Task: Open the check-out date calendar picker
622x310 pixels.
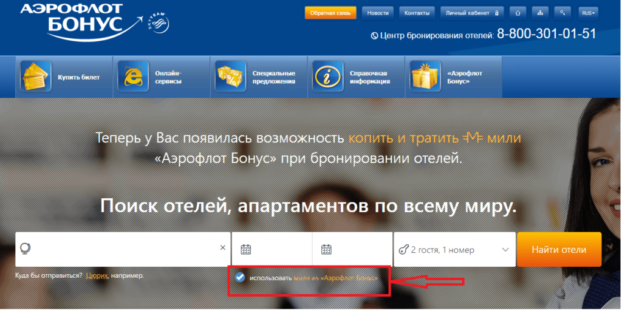Action: tap(326, 249)
